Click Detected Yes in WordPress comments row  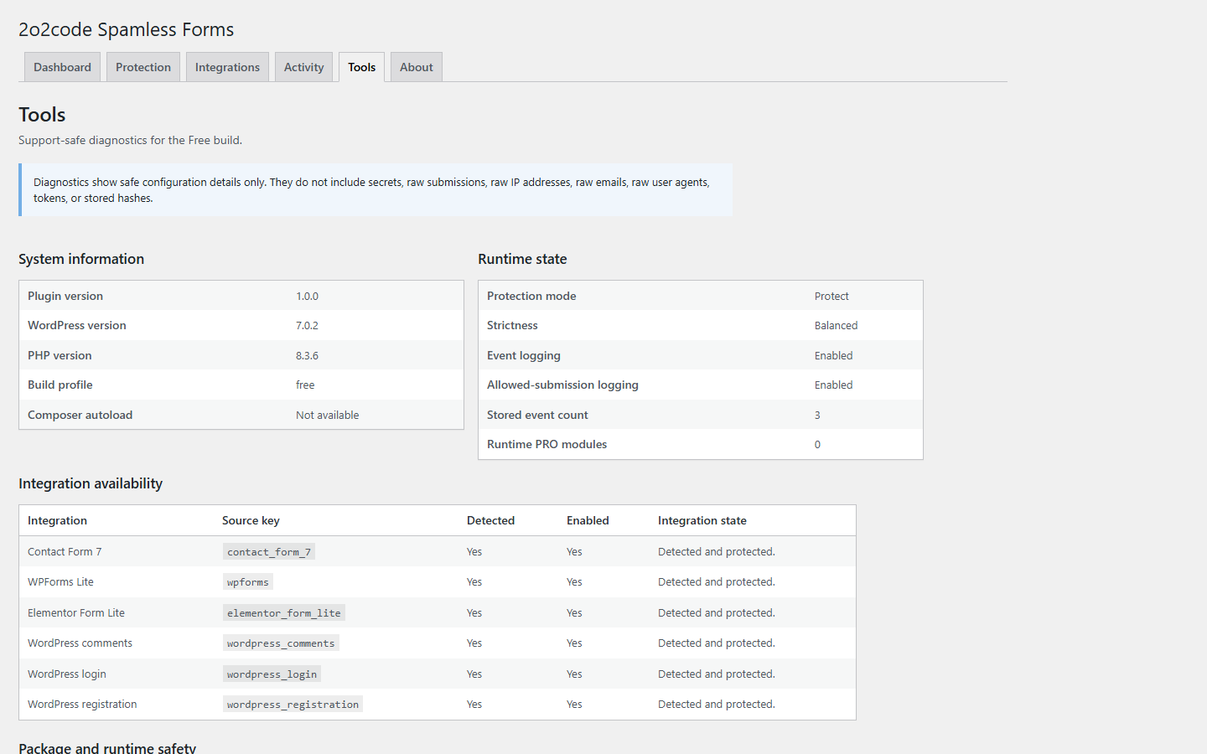pos(474,643)
